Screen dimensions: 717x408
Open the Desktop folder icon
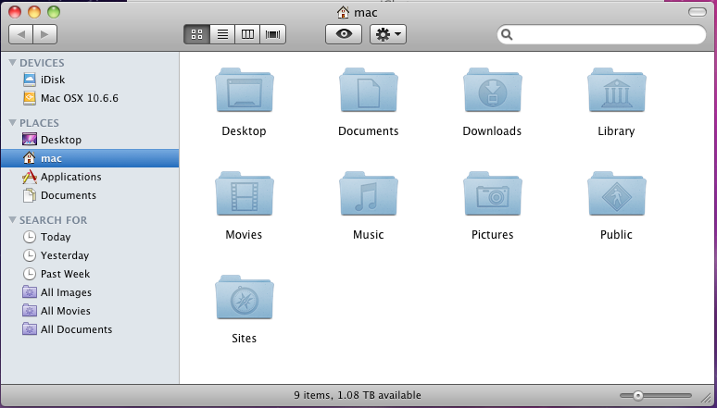(245, 91)
